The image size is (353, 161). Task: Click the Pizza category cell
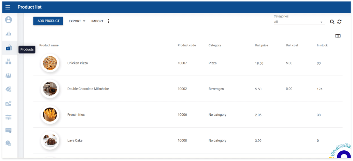(x=212, y=63)
